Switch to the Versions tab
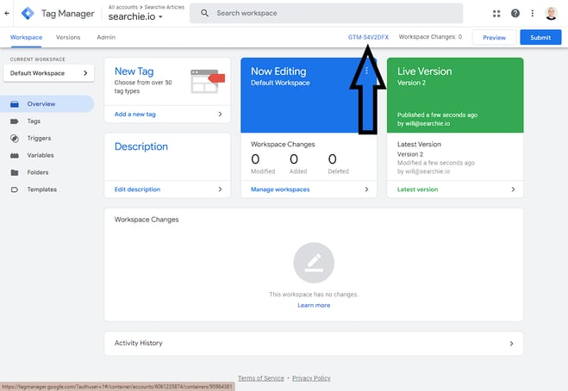 tap(68, 37)
